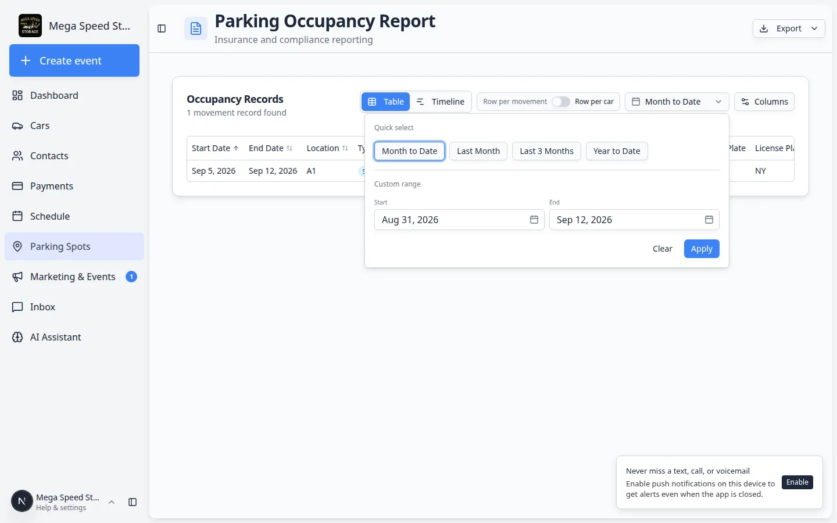The height and width of the screenshot is (523, 837).
Task: Open Marketing & Events
Action: click(x=74, y=277)
